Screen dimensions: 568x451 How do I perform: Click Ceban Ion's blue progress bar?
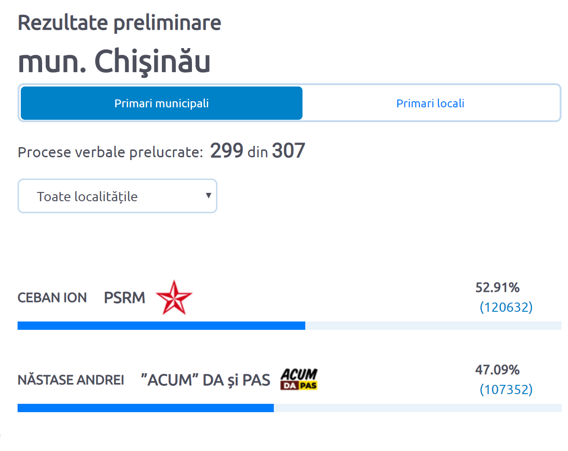(161, 326)
